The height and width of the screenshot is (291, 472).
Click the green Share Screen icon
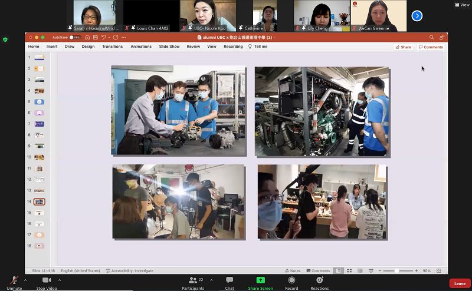pyautogui.click(x=260, y=280)
